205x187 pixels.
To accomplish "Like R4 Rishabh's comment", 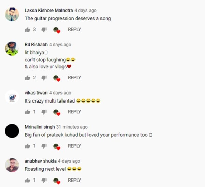I will click(28, 78).
